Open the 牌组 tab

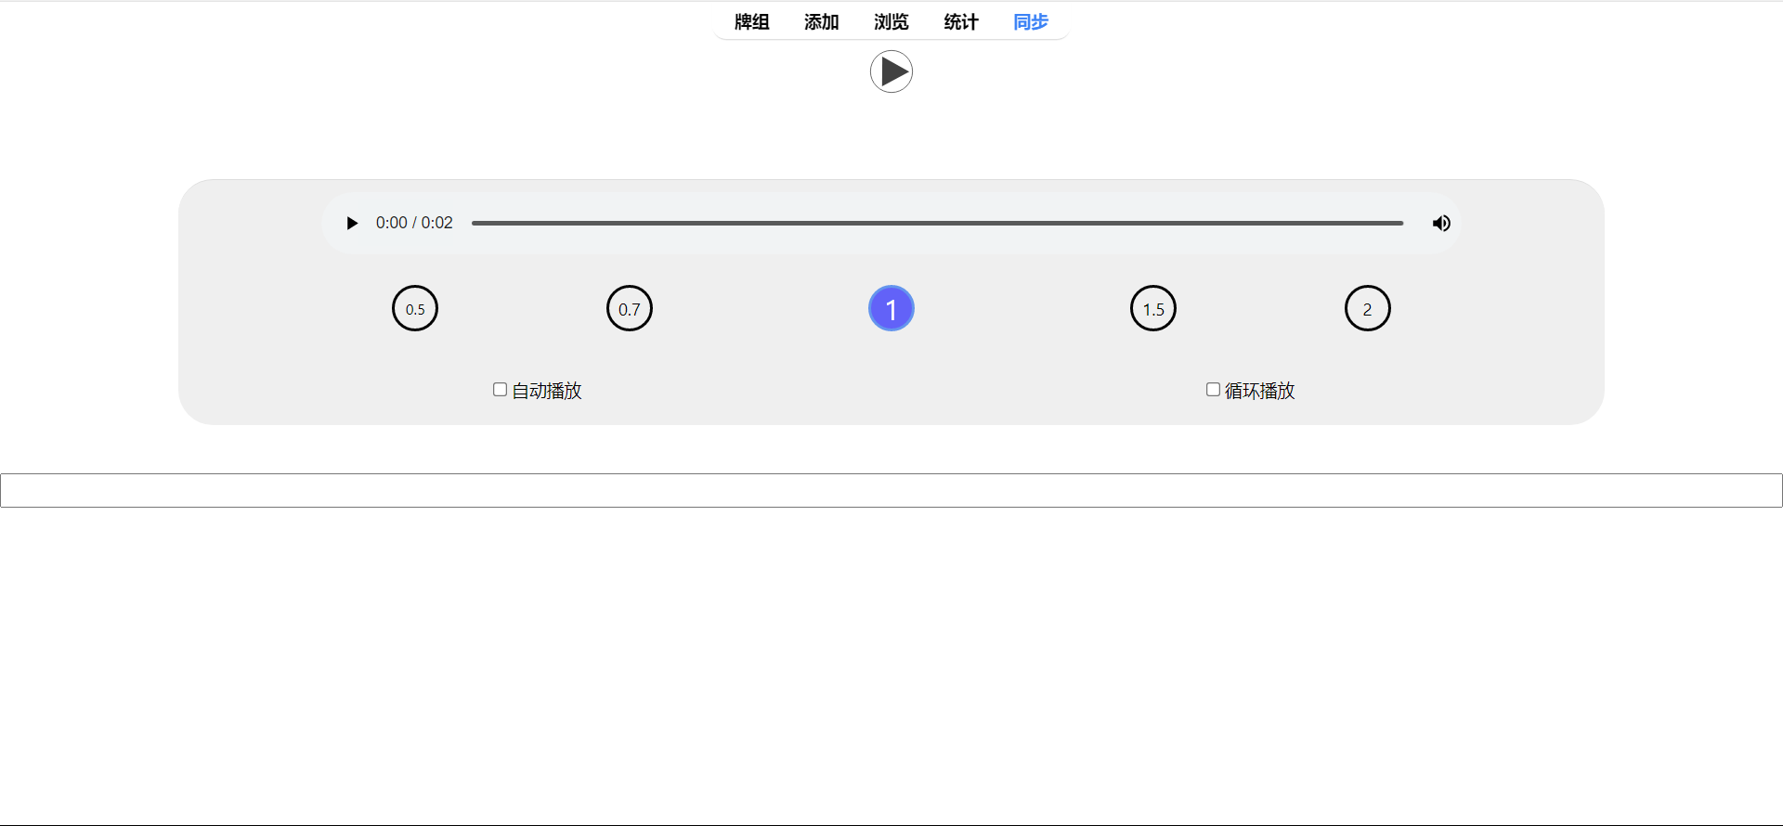coord(752,22)
